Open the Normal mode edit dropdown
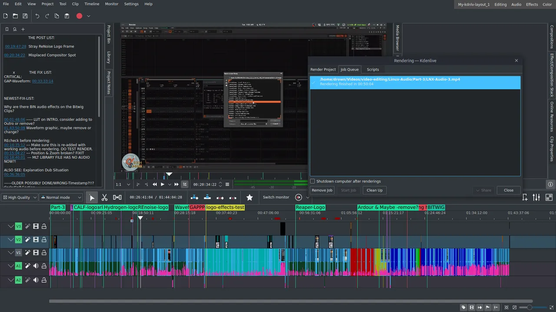556x312 pixels. (x=61, y=197)
